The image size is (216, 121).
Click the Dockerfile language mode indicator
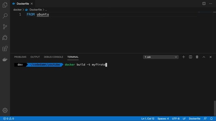pyautogui.click(x=194, y=119)
